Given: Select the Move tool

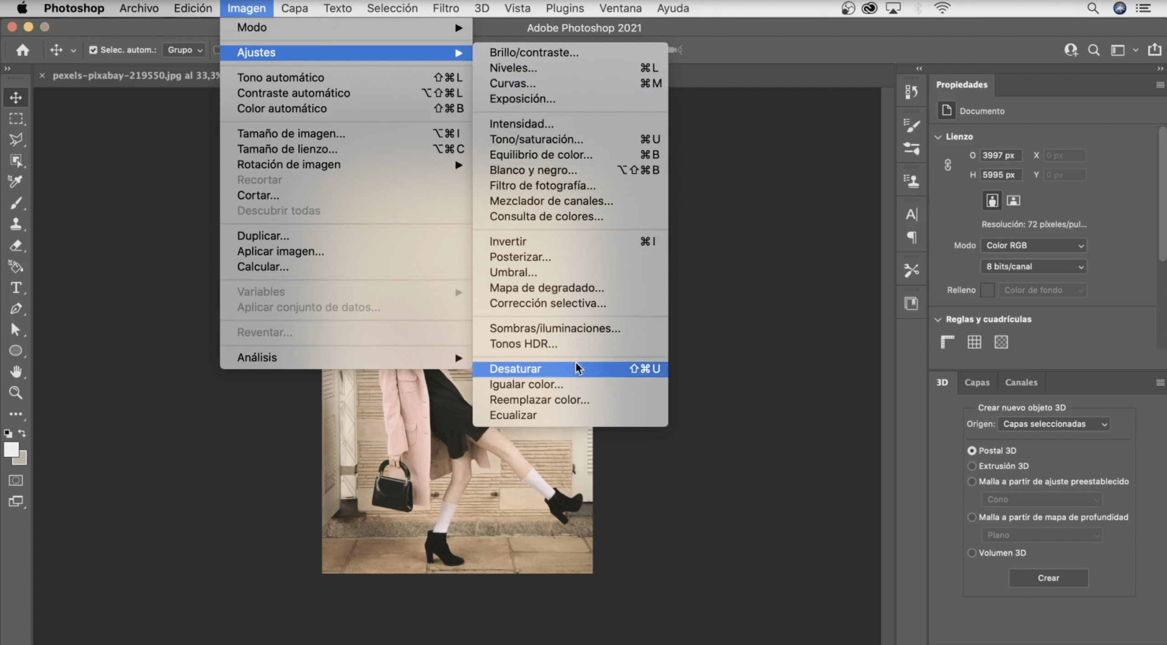Looking at the screenshot, I should coord(16,97).
